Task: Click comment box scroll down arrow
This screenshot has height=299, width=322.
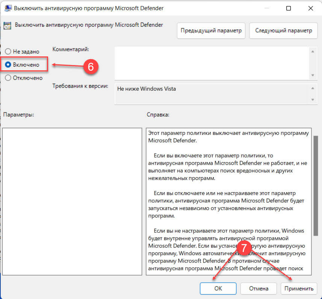Action: (313, 75)
